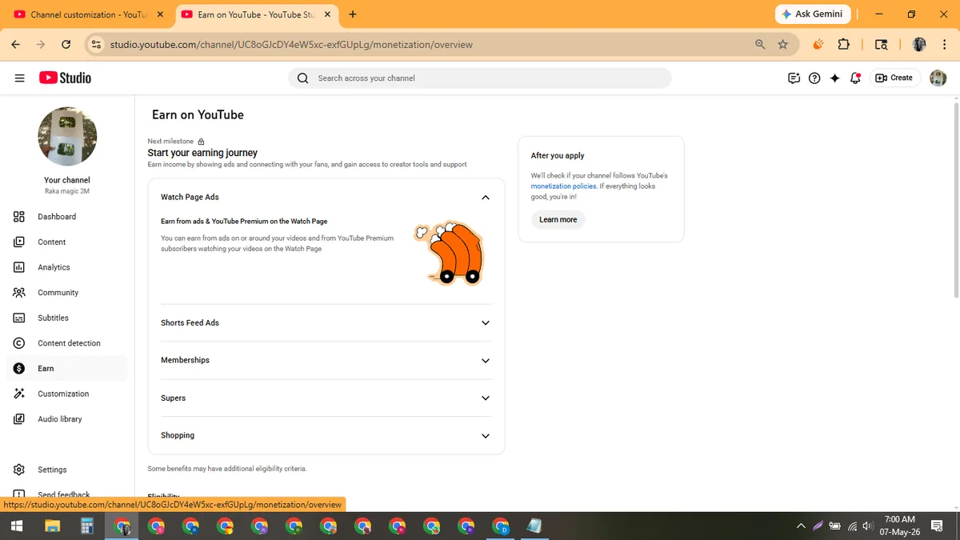
Task: Open the Windows notification center
Action: [x=937, y=526]
